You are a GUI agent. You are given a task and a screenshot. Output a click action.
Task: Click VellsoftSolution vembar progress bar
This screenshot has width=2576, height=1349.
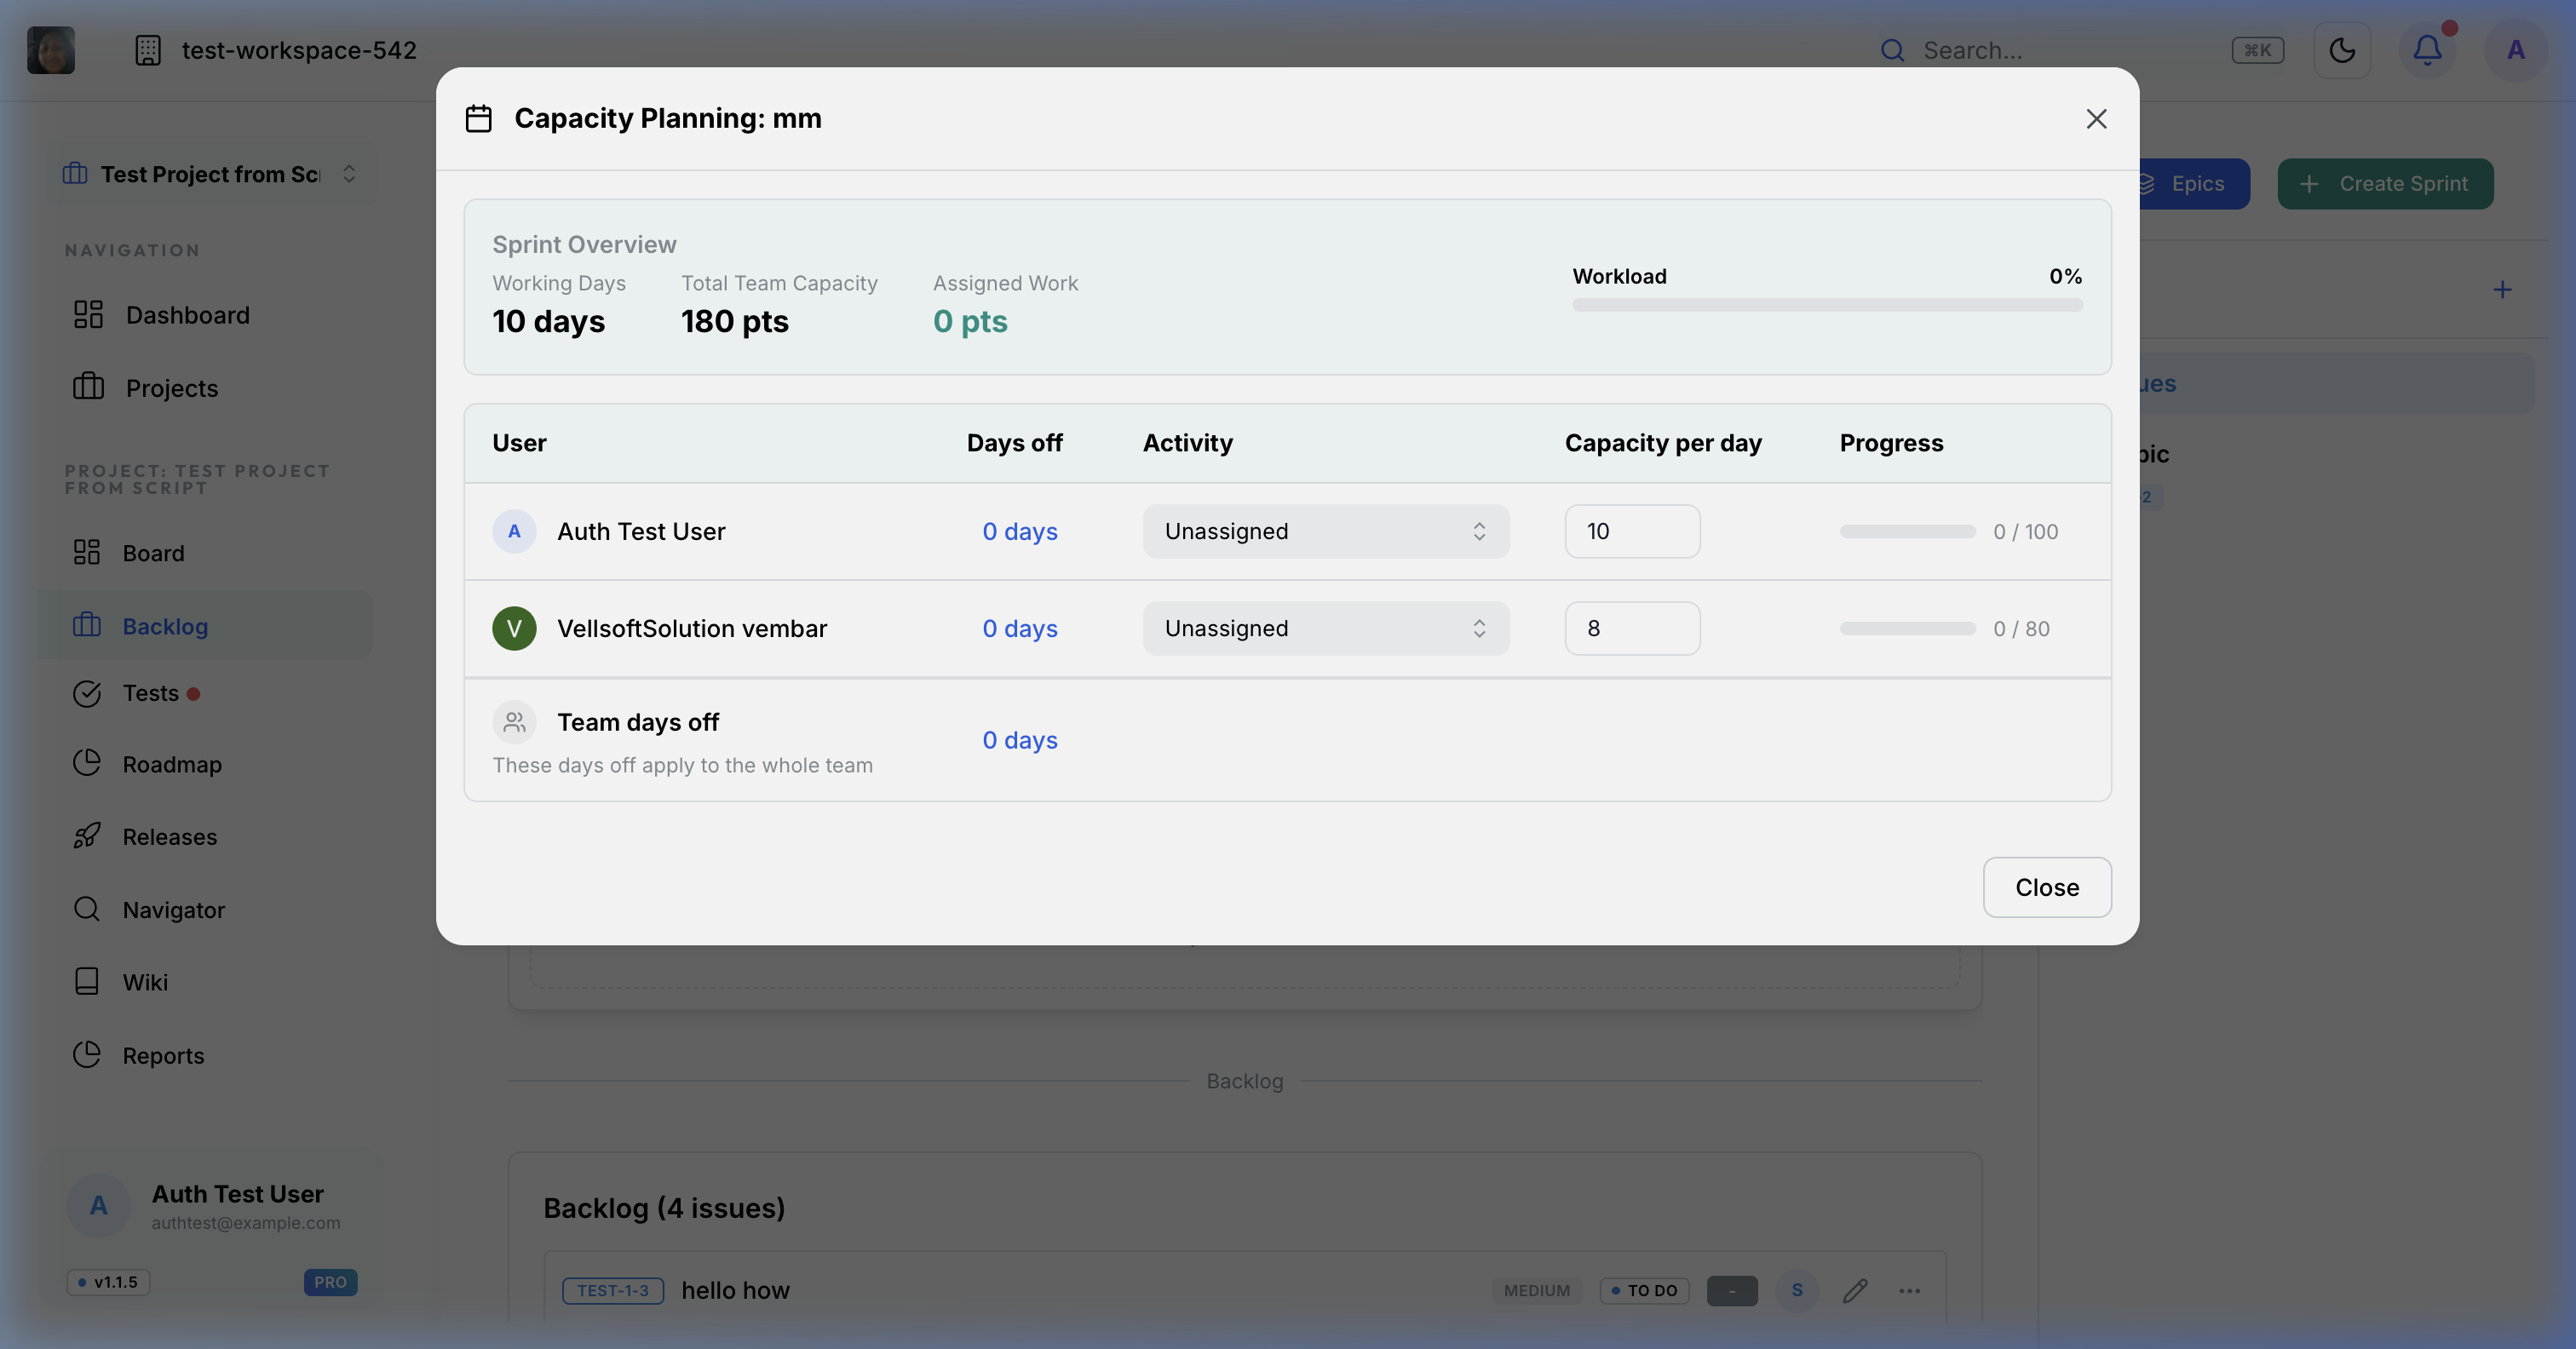[x=1907, y=629]
